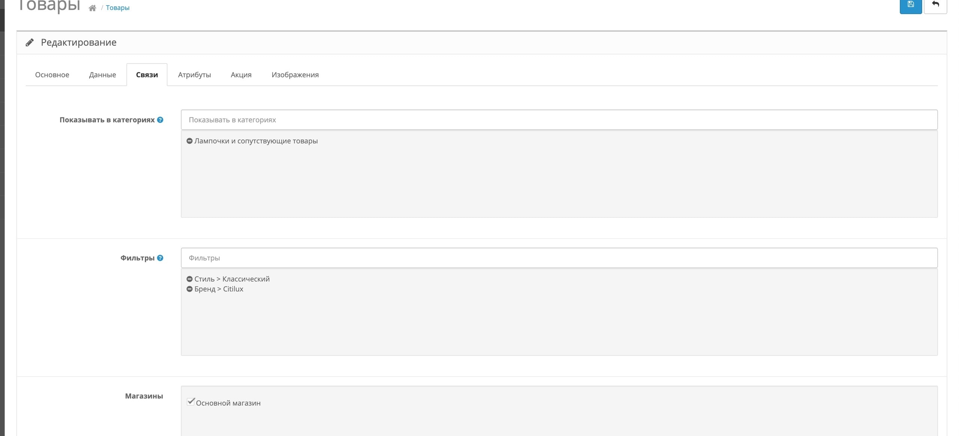Remove the 'Лампочки и сопутствующие товары' category with its minus icon
This screenshot has height=436, width=959.
coord(190,141)
